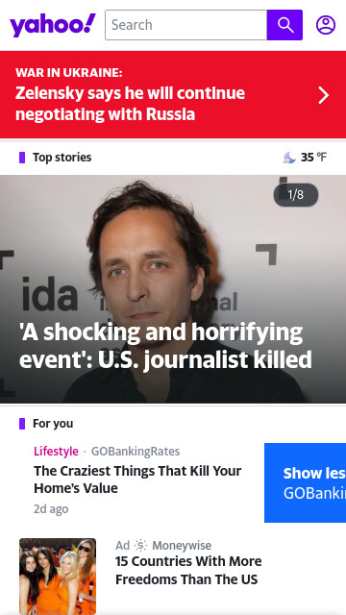Click the white chevron in red banner
This screenshot has width=346, height=615.
click(323, 95)
